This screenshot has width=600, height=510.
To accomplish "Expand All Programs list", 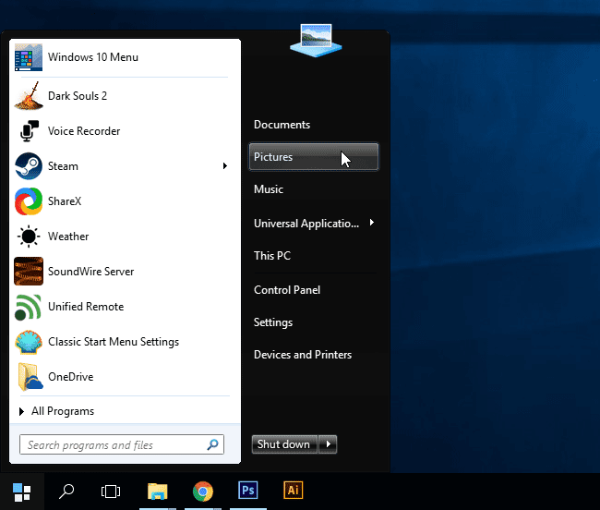I will (x=62, y=411).
